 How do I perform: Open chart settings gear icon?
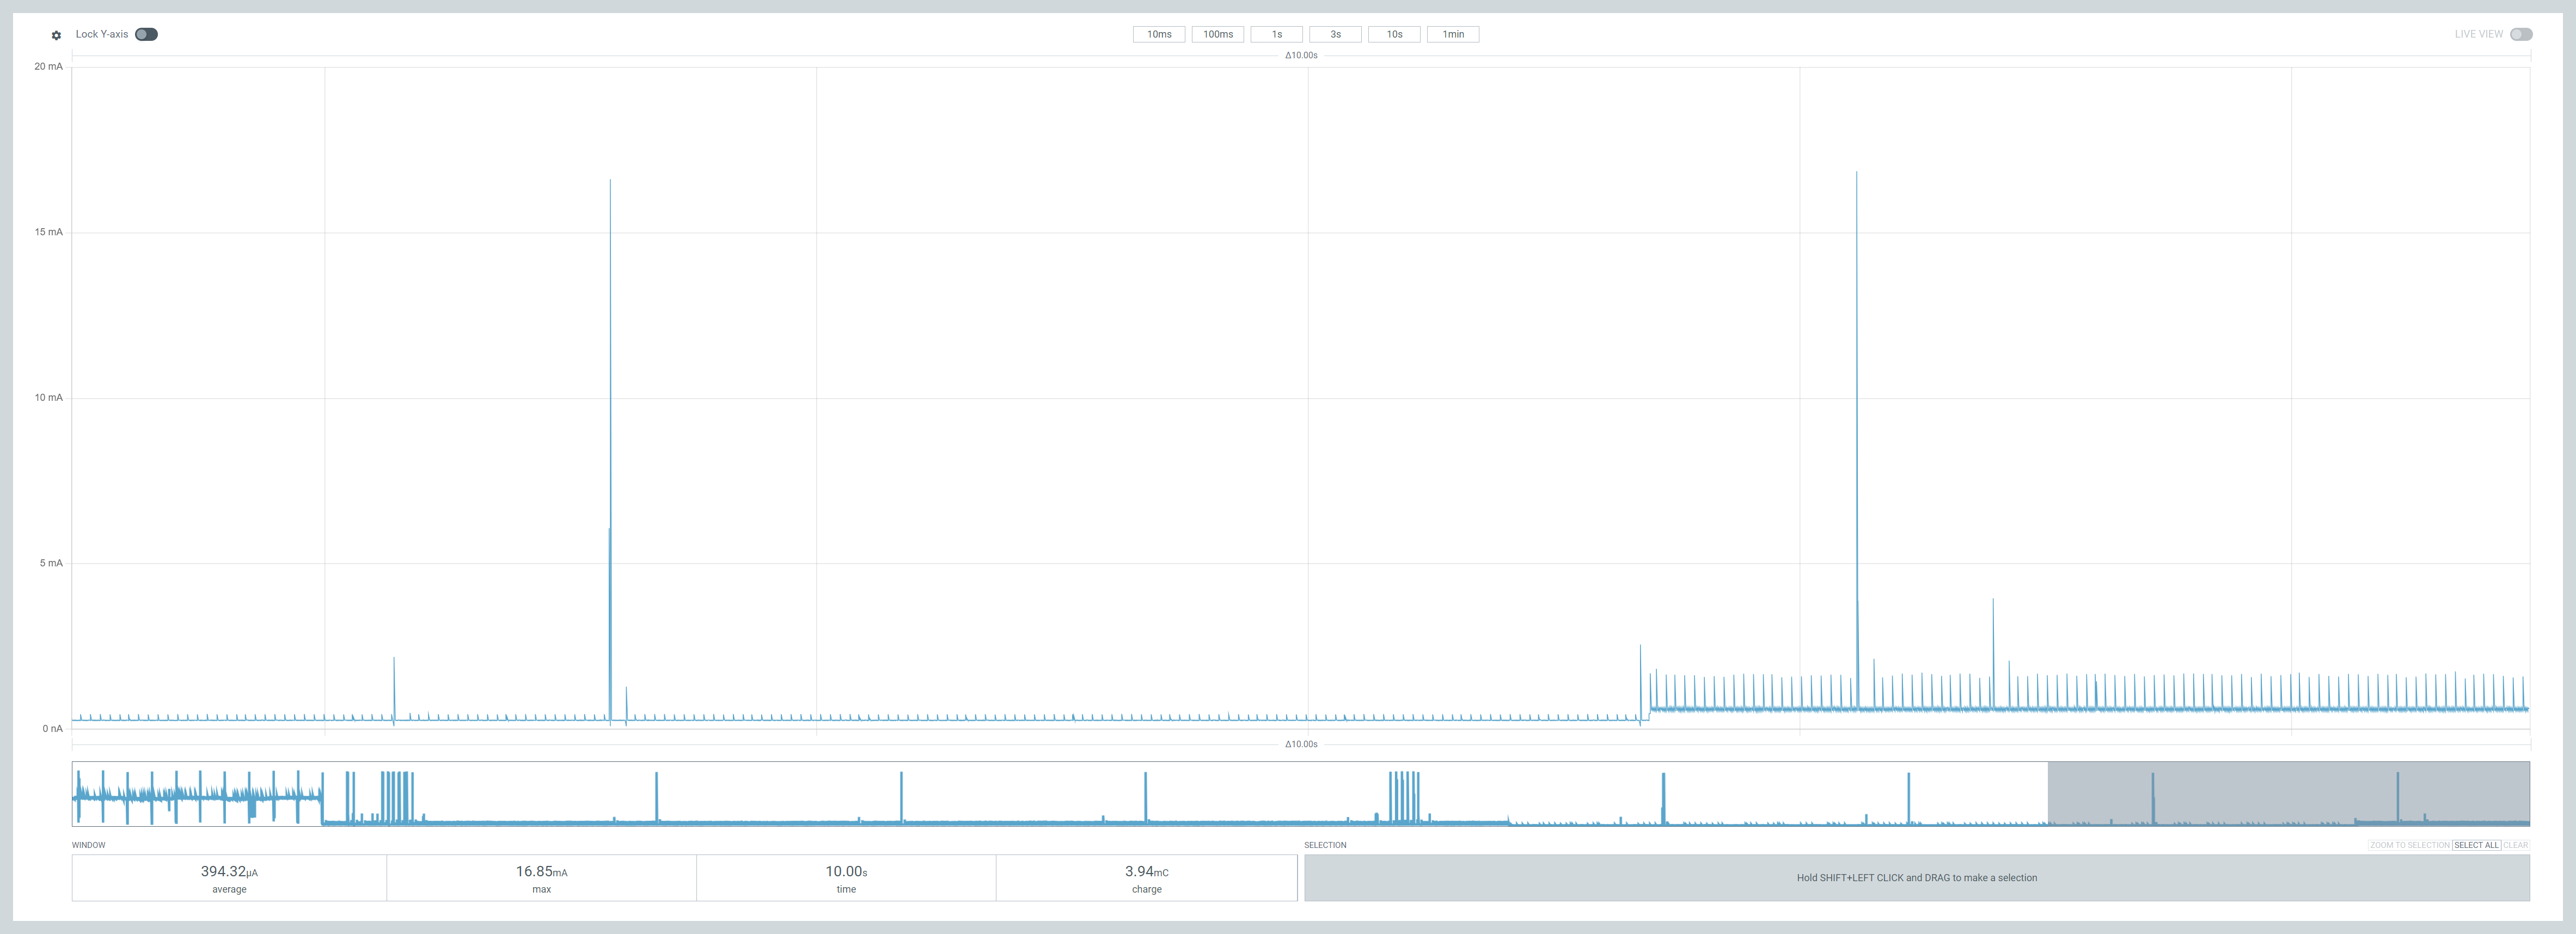point(56,35)
